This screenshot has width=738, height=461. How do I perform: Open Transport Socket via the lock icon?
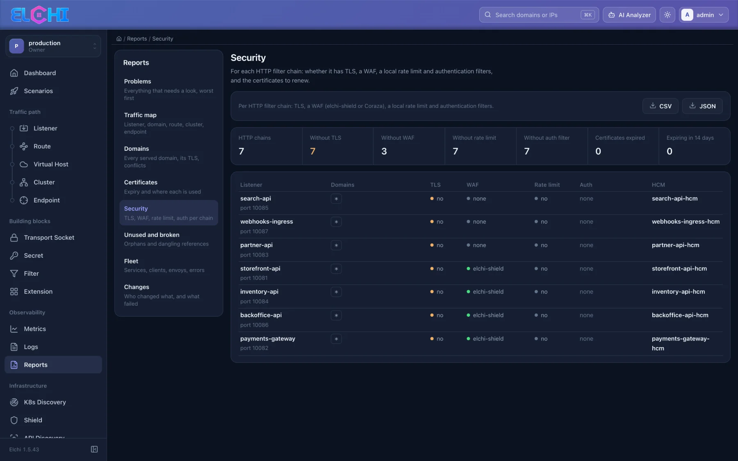point(14,238)
